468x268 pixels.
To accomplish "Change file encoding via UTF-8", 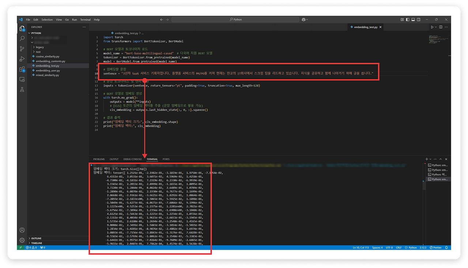I will (389, 248).
